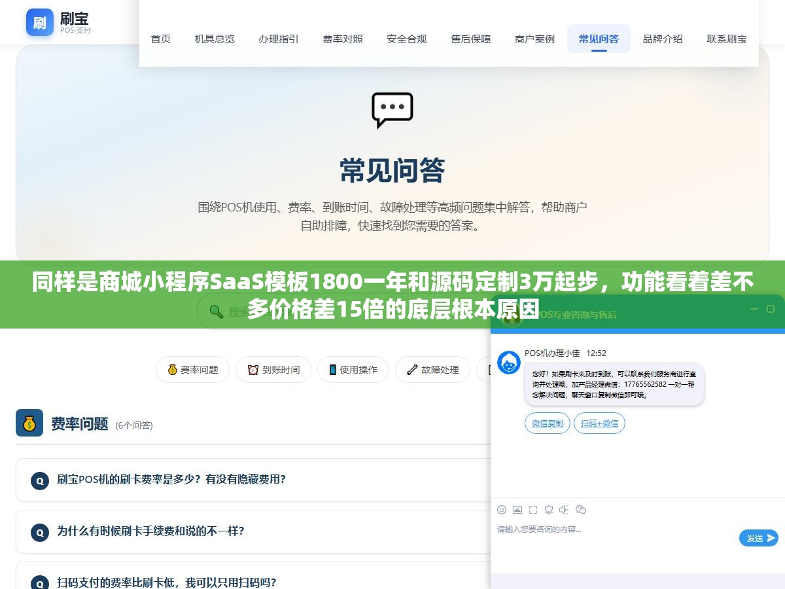Click the search magnifier icon

tap(216, 312)
